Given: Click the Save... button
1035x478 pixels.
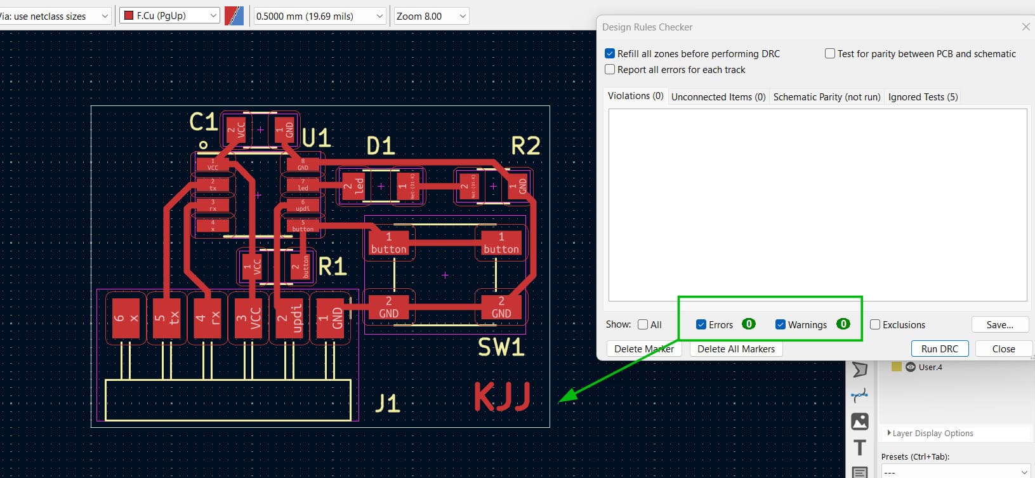Looking at the screenshot, I should (x=999, y=324).
